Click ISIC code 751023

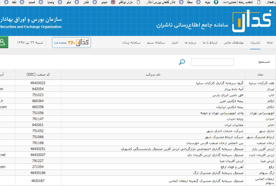[38, 95]
